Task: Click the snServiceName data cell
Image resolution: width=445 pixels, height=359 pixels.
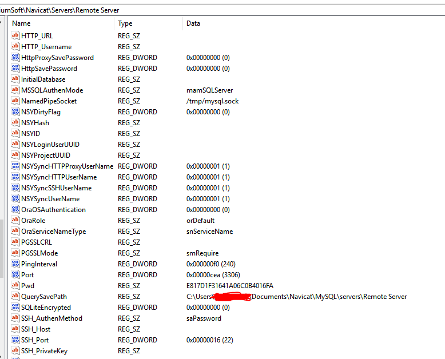Action: [209, 232]
